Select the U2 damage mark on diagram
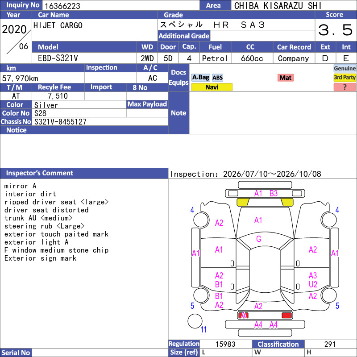 point(313,284)
